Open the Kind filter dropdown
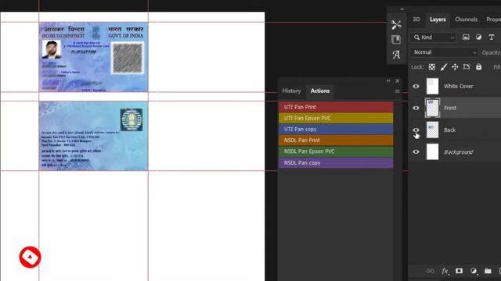 tap(433, 37)
